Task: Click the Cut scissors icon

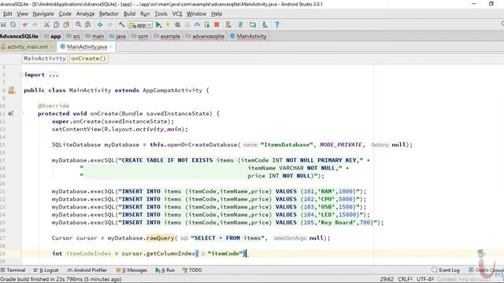Action: coord(46,24)
